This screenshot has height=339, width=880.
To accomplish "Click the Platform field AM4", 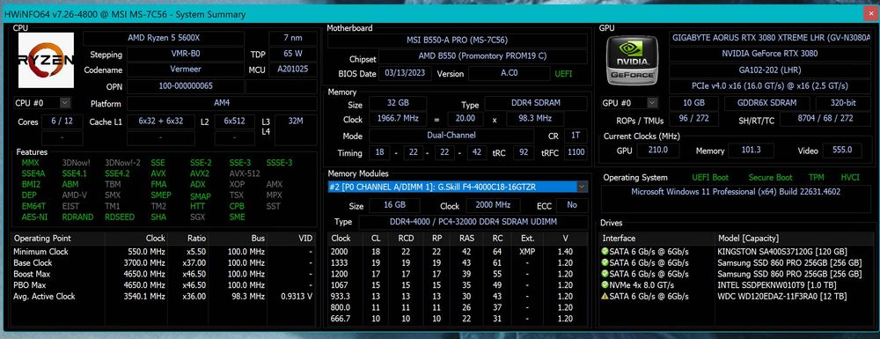I will [x=222, y=103].
